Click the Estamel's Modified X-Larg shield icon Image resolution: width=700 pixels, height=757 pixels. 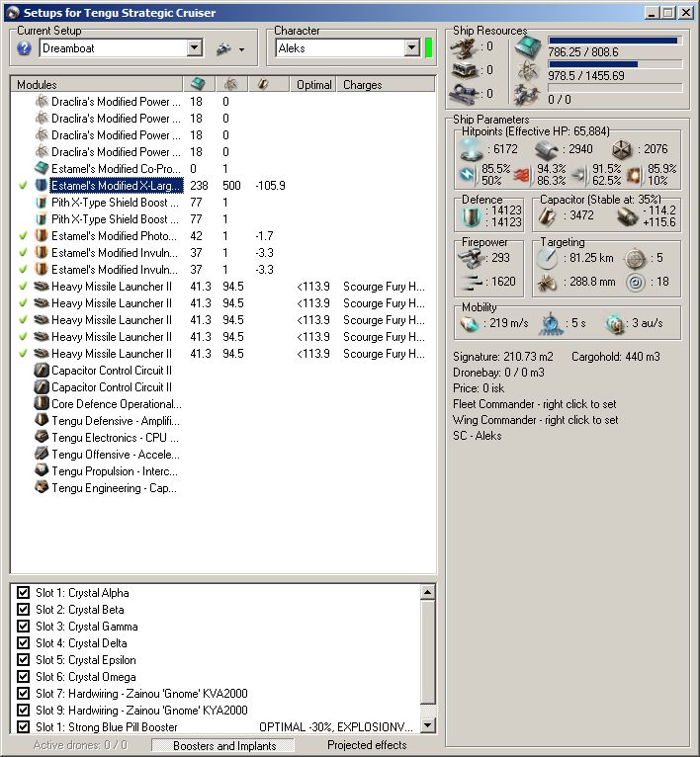pos(42,186)
